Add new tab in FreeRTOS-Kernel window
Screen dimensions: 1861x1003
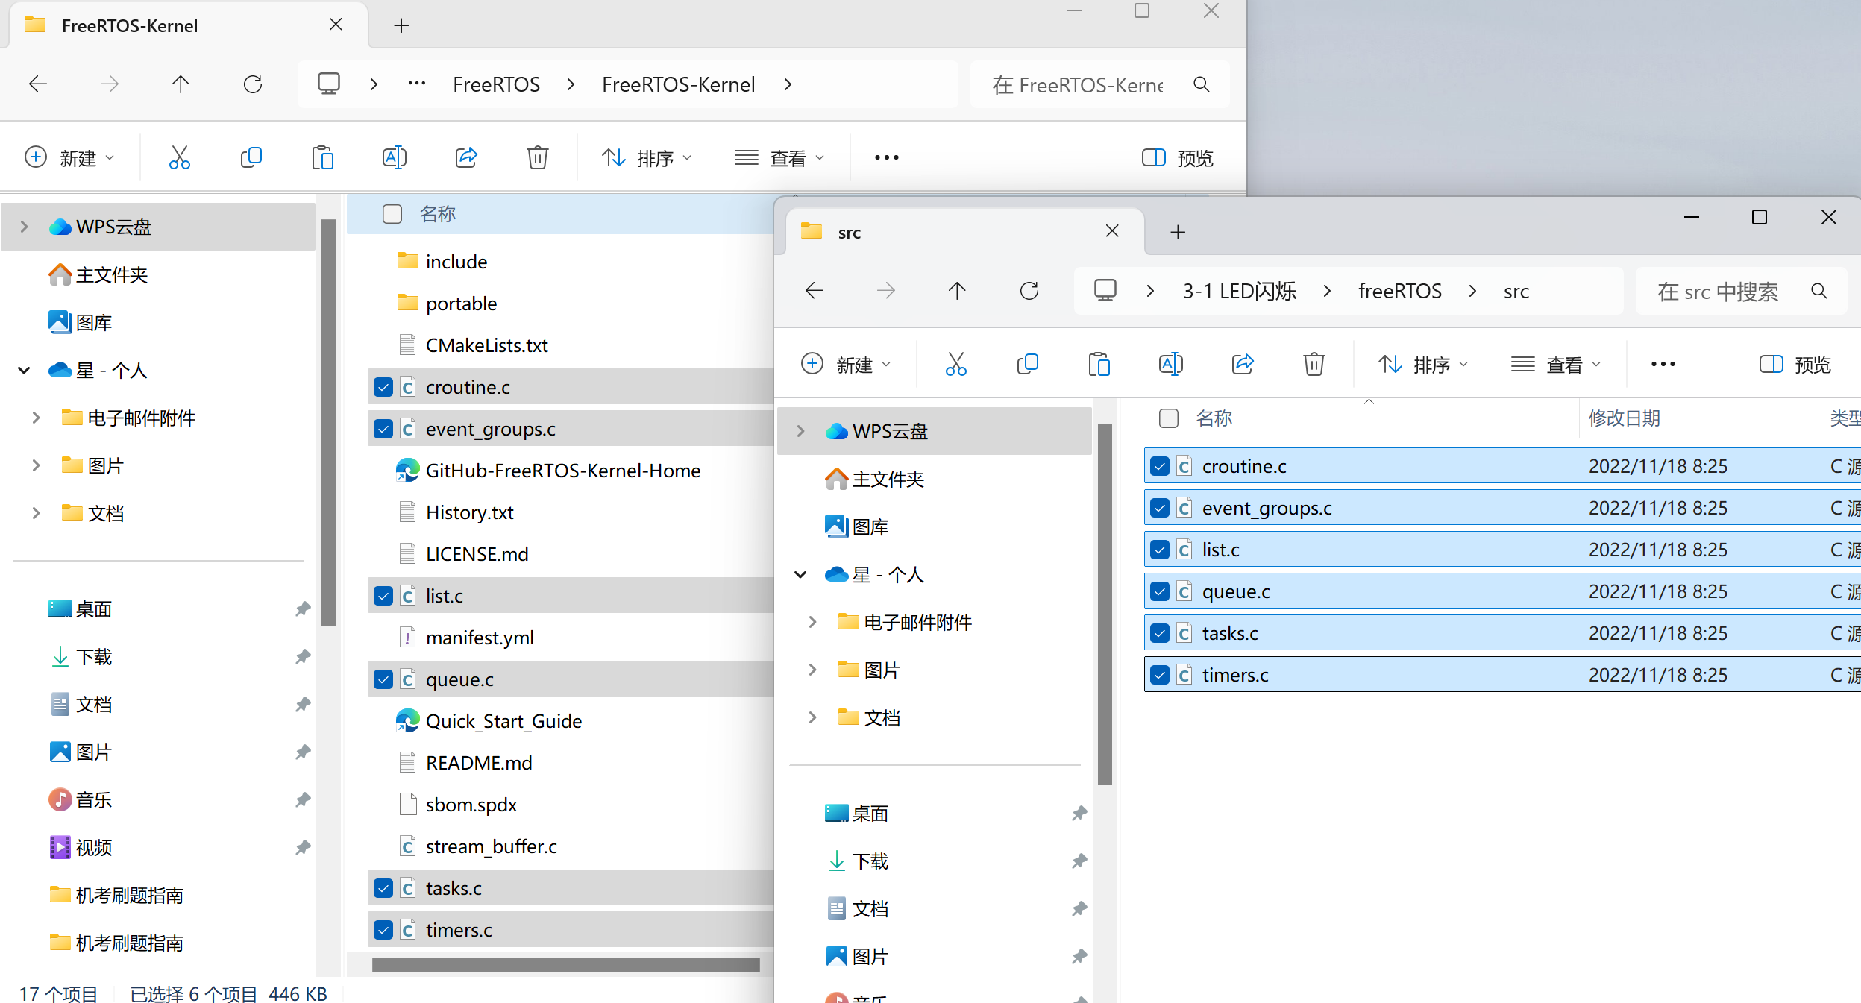point(401,25)
